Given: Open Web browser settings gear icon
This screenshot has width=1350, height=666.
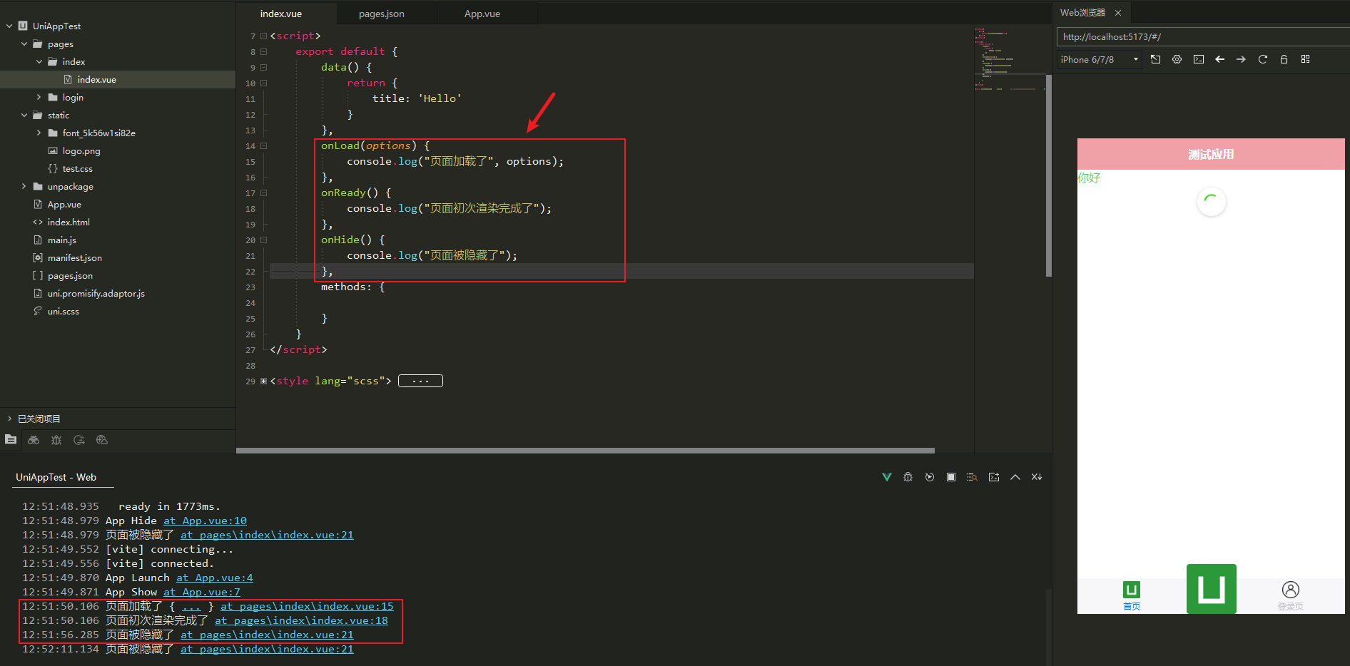Looking at the screenshot, I should tap(1177, 59).
